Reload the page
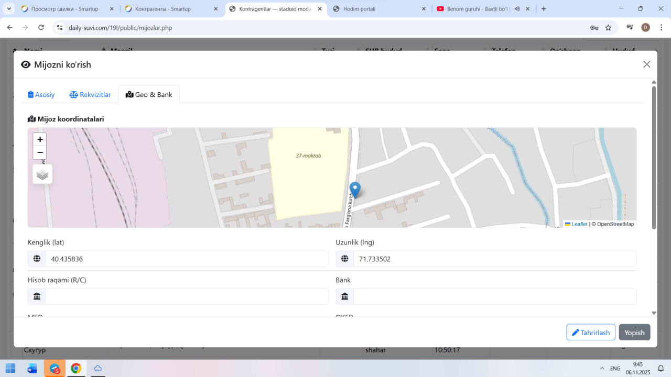This screenshot has height=377, width=671. [41, 28]
